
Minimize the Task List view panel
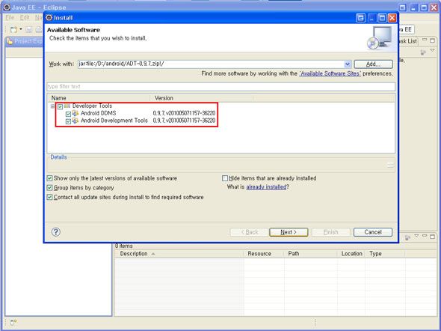pyautogui.click(x=425, y=40)
